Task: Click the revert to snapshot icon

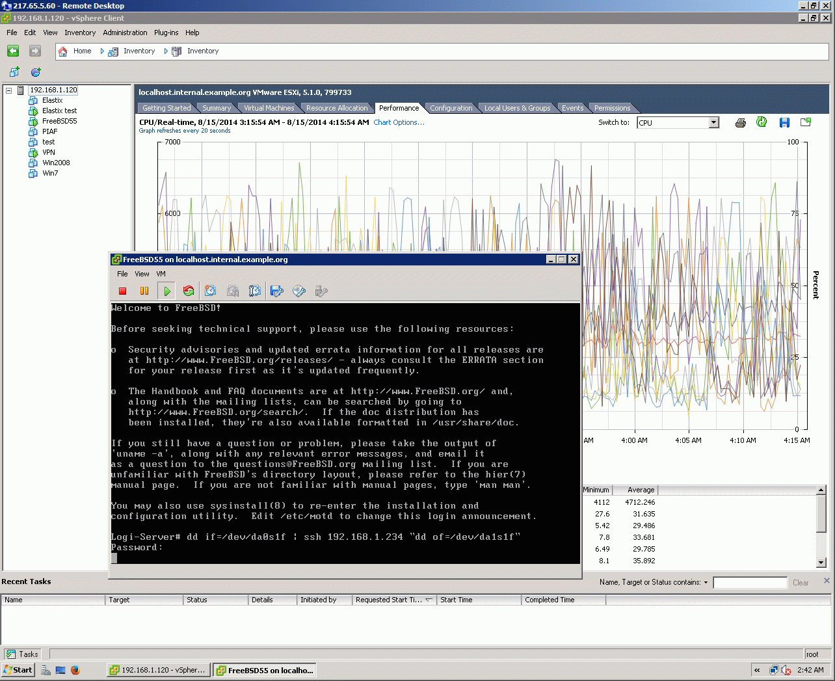Action: pos(233,291)
